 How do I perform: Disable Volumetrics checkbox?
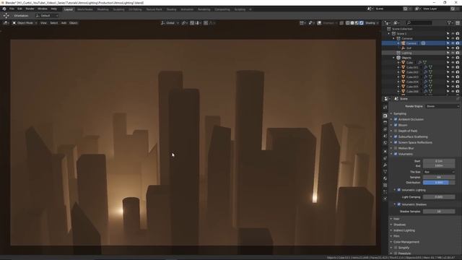[x=396, y=154]
